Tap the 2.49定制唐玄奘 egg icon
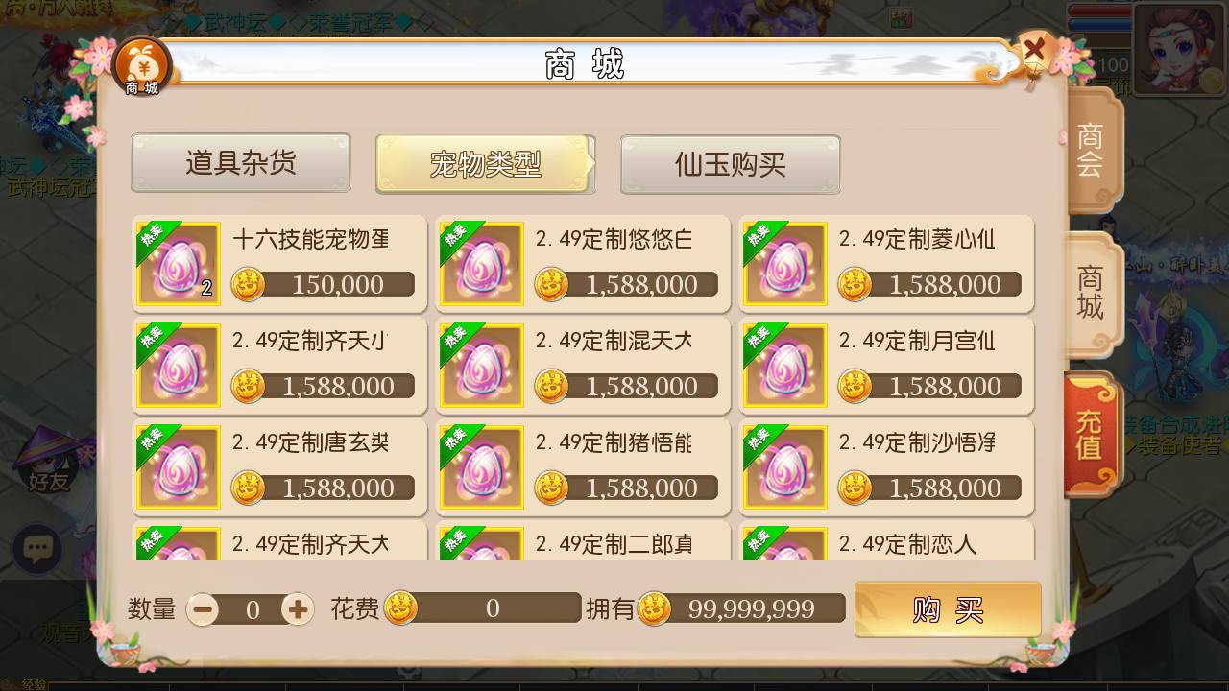Screen dimensions: 1229x691 (x=179, y=467)
